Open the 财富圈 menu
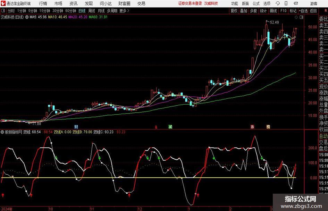The height and width of the screenshot is (211, 328). [124, 3]
